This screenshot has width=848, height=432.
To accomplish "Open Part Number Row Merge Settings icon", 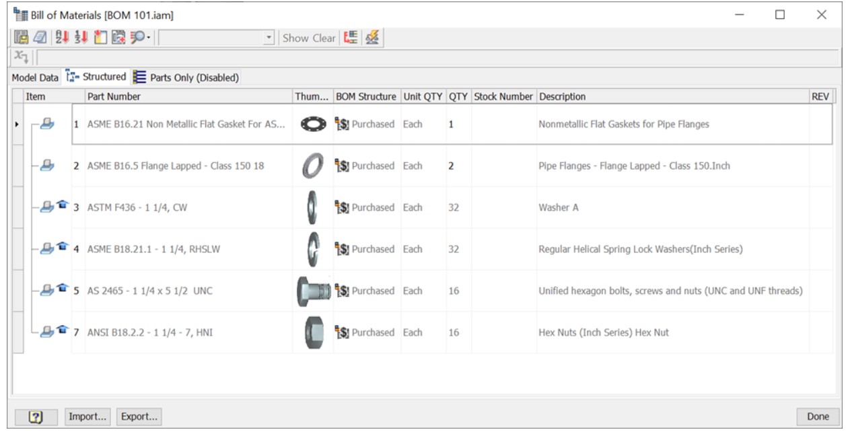I will [350, 38].
